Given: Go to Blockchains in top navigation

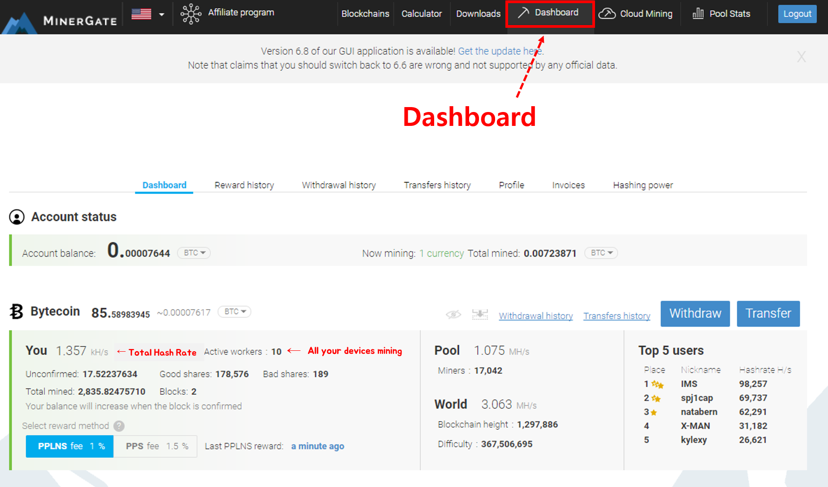Looking at the screenshot, I should [365, 14].
